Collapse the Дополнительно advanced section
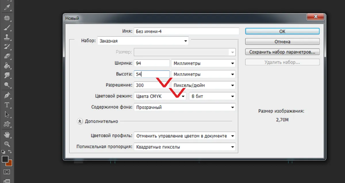 80,121
